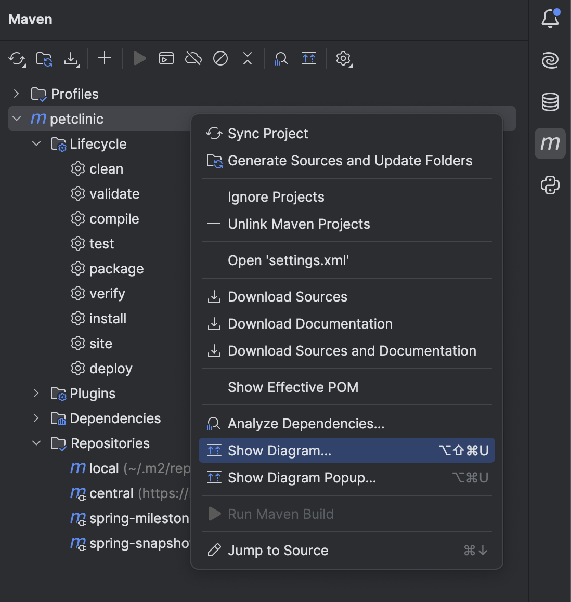Open the Database tool window icon
This screenshot has height=602, width=571.
point(550,102)
